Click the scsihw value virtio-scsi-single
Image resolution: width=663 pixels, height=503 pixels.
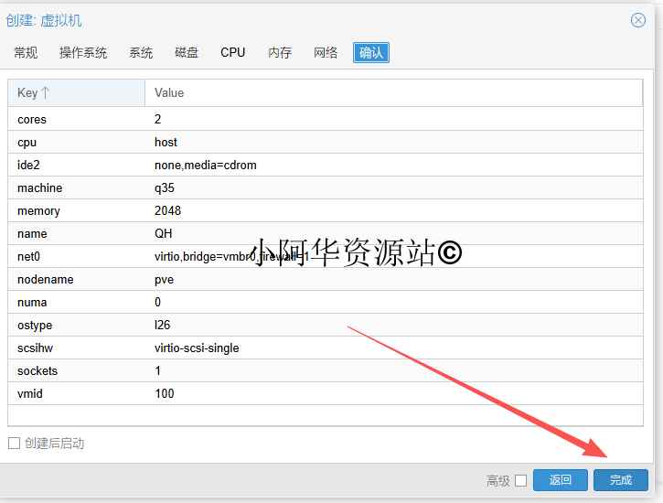click(x=197, y=348)
